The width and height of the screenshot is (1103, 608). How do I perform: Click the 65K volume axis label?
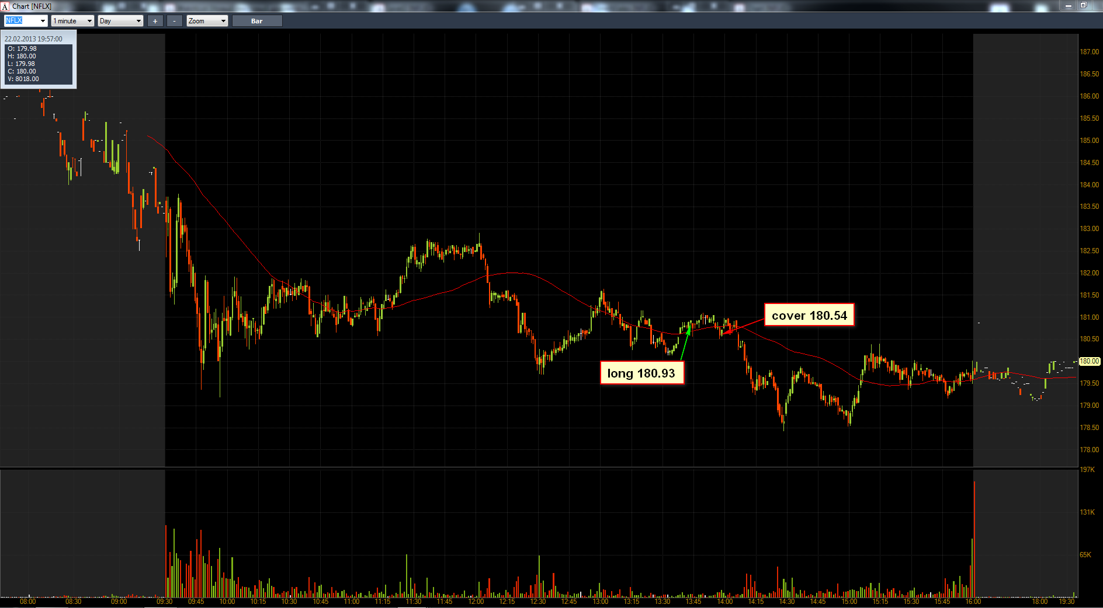coord(1085,555)
